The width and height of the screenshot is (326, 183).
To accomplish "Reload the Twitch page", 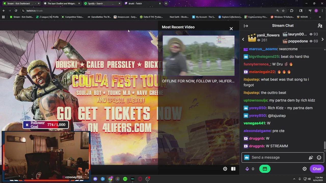I will click(16, 11).
